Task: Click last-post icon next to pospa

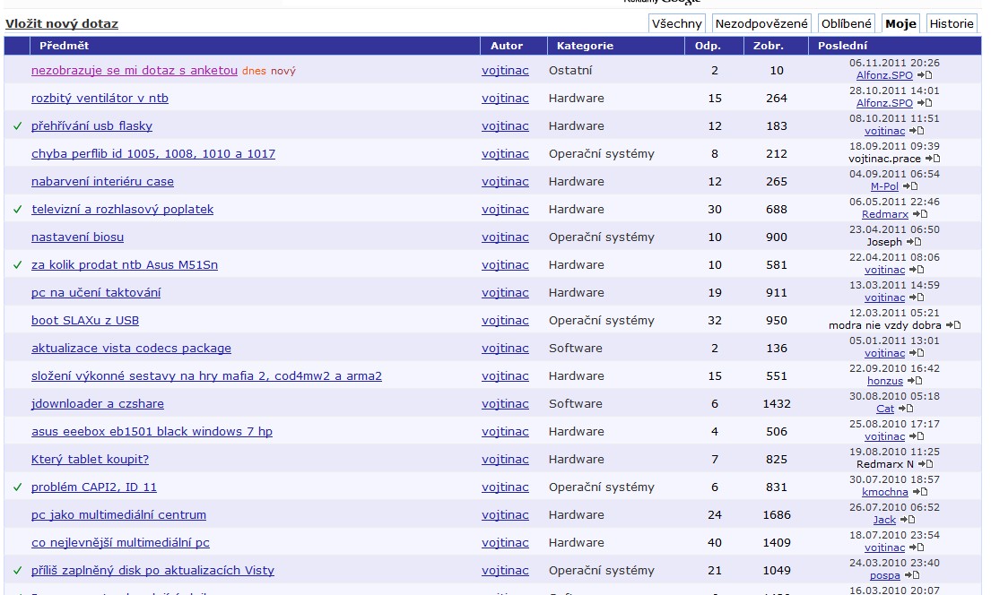Action: pos(912,575)
